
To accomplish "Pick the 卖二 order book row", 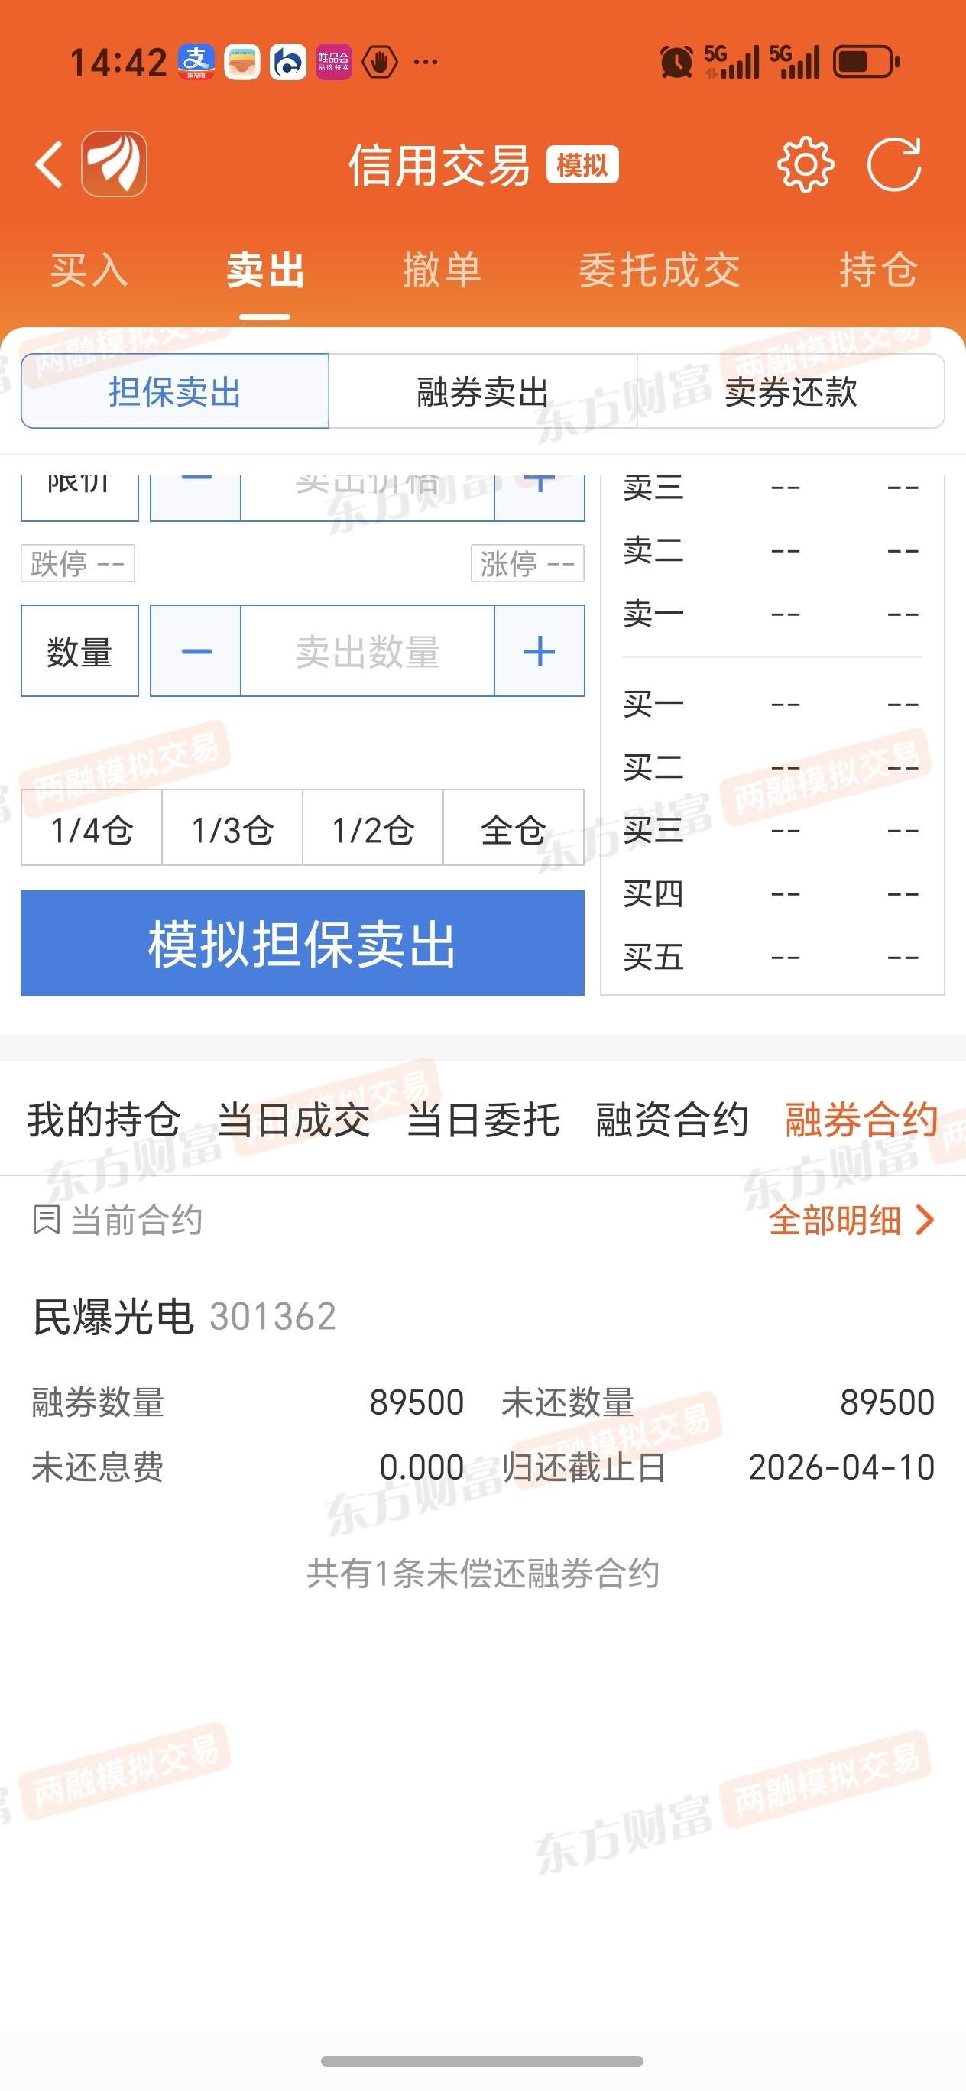I will pos(772,551).
